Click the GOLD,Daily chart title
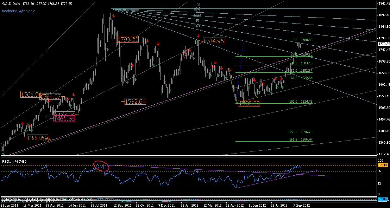Viewport: 390px width, 208px height. click(x=10, y=4)
